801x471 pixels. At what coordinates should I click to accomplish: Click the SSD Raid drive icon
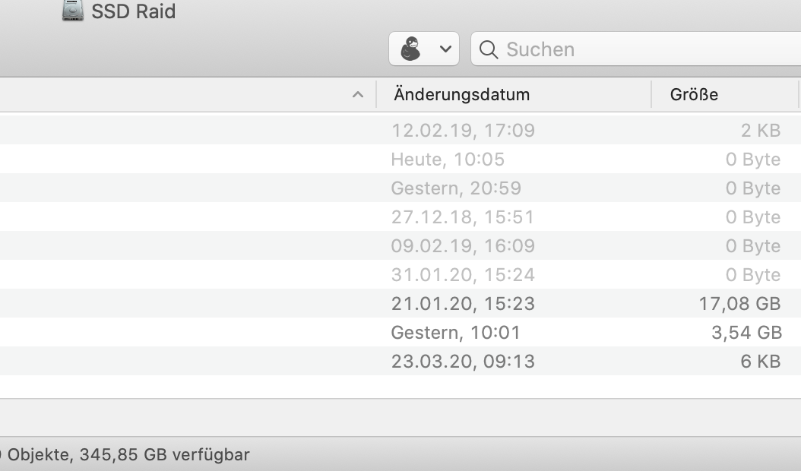73,11
